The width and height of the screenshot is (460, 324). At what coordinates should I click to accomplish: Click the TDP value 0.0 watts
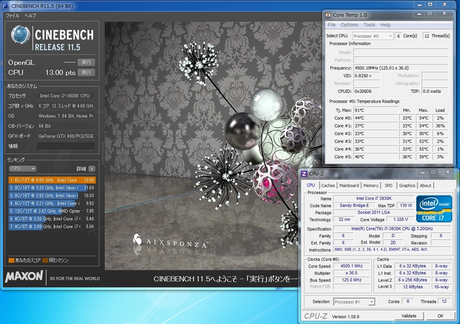tap(435, 91)
